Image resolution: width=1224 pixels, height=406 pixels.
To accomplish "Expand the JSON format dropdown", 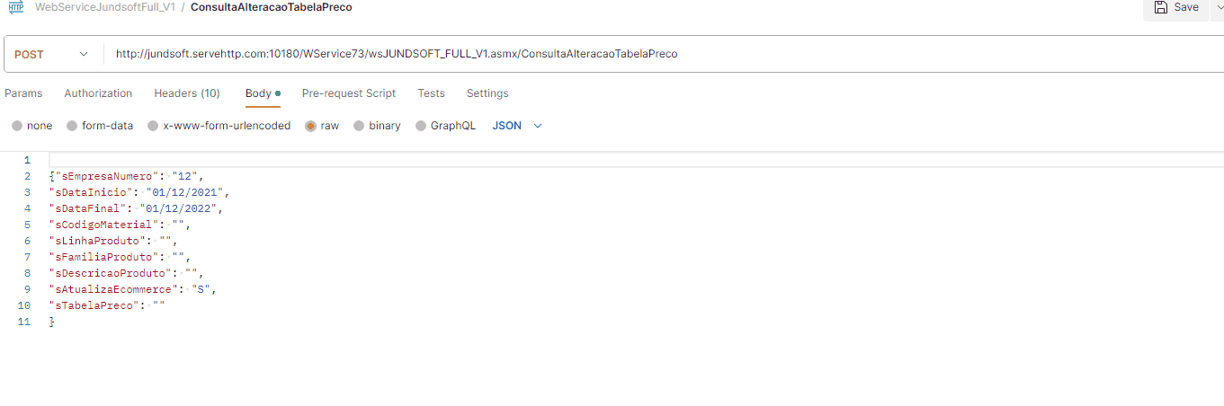I will click(x=517, y=126).
